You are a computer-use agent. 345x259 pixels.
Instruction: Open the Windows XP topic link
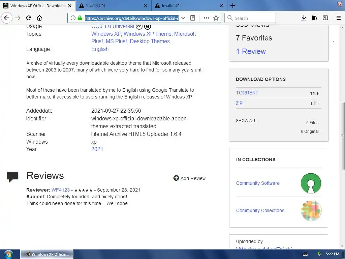tap(106, 34)
